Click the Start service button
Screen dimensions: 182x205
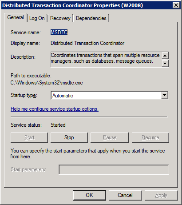click(x=29, y=137)
